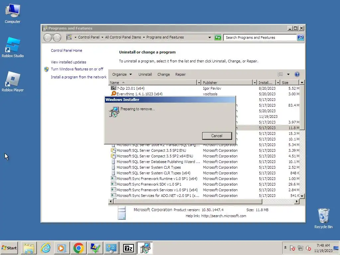Select 7-Zip 23.01 (x64) entry
340x255 pixels.
click(x=204, y=88)
